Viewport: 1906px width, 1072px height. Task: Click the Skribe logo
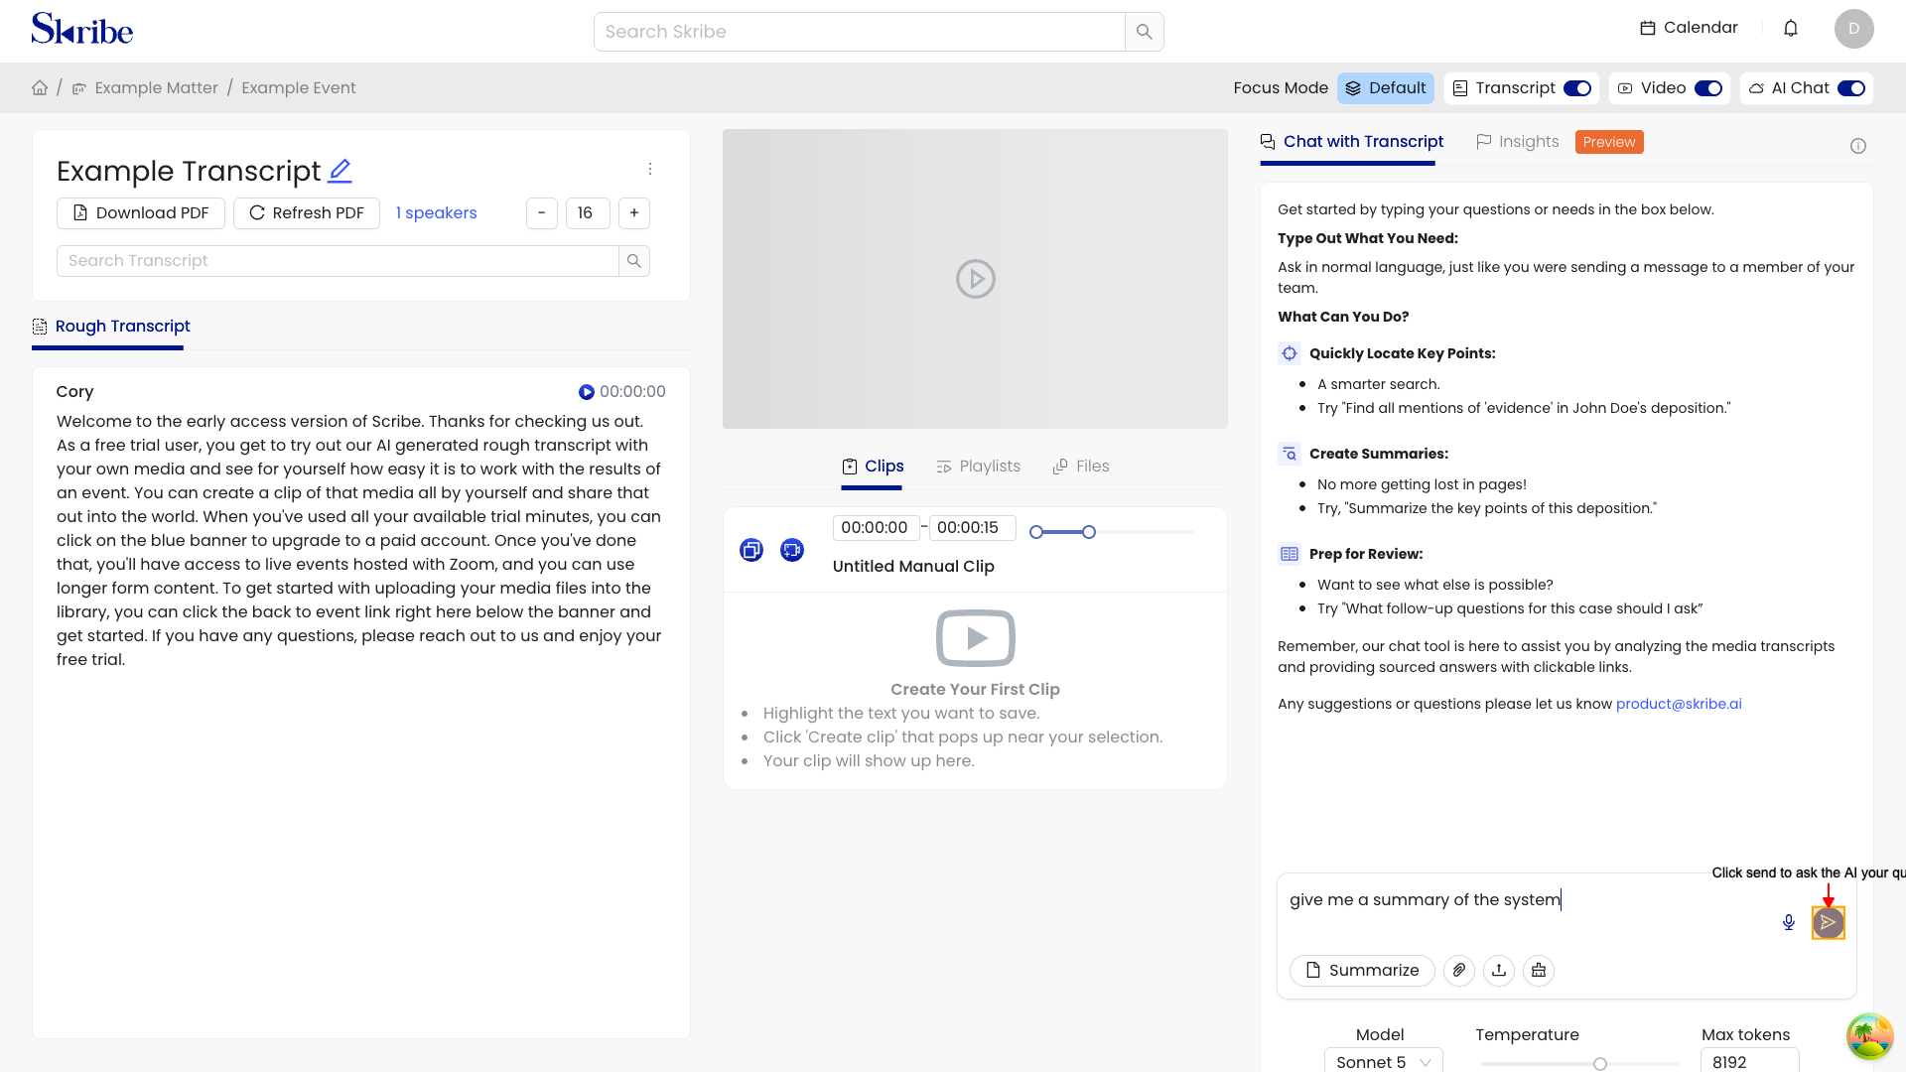[x=82, y=30]
